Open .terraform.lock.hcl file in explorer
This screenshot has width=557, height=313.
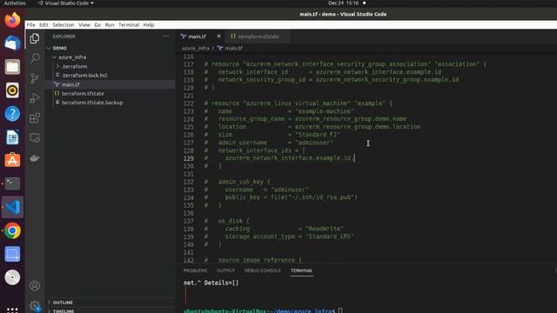click(84, 76)
